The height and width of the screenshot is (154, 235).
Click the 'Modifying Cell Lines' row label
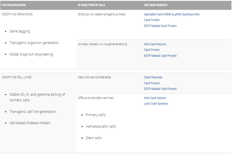(x=17, y=77)
